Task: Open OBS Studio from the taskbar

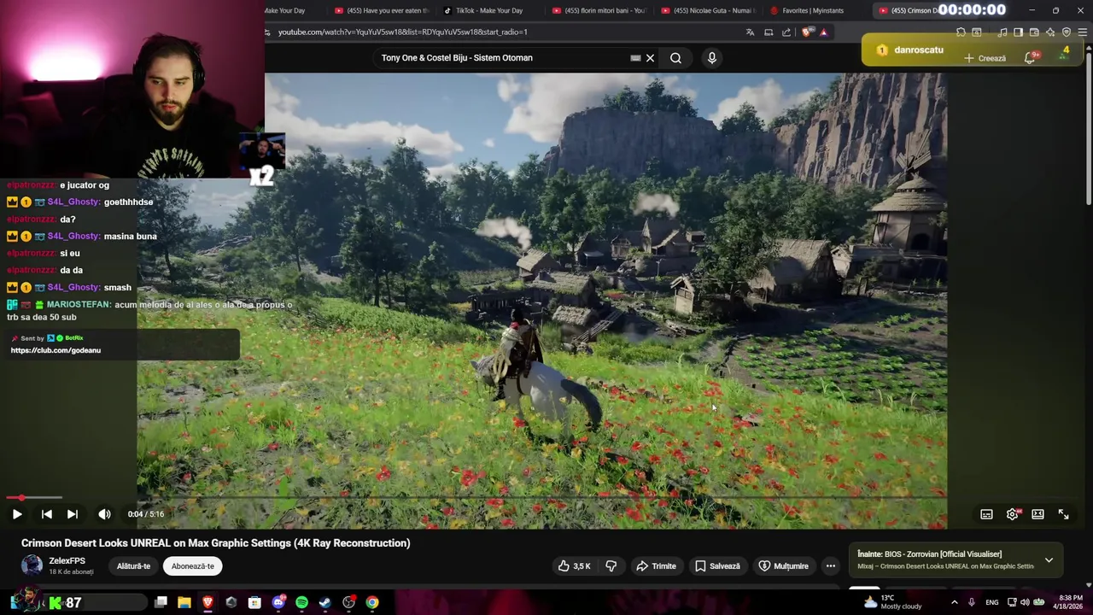Action: 348,602
